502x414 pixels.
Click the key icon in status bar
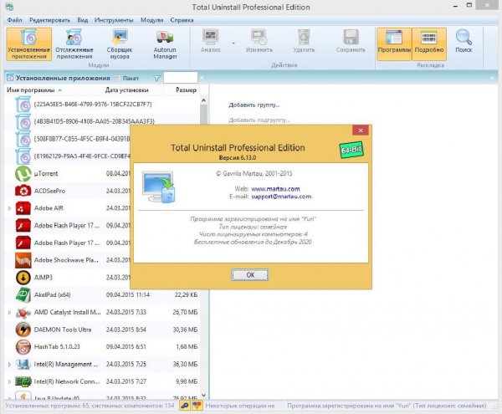(184, 406)
